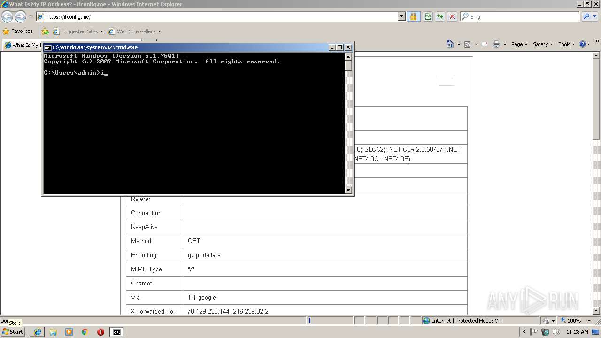Open Opera red taskbar icon
The image size is (601, 338).
(100, 332)
